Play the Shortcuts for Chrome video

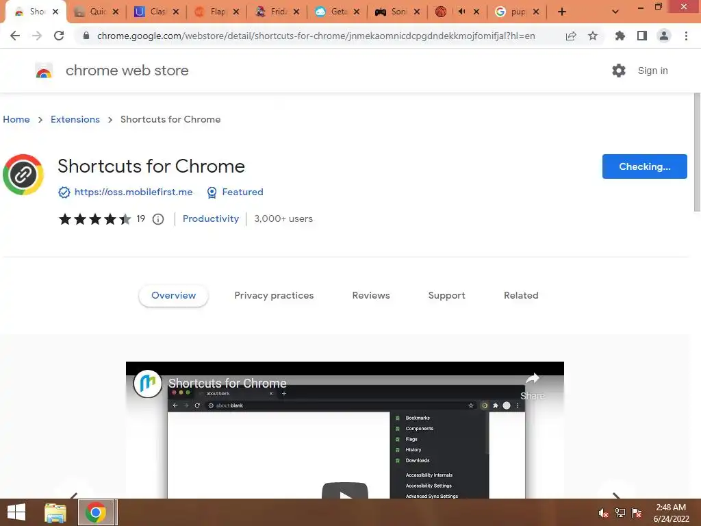[x=345, y=490]
